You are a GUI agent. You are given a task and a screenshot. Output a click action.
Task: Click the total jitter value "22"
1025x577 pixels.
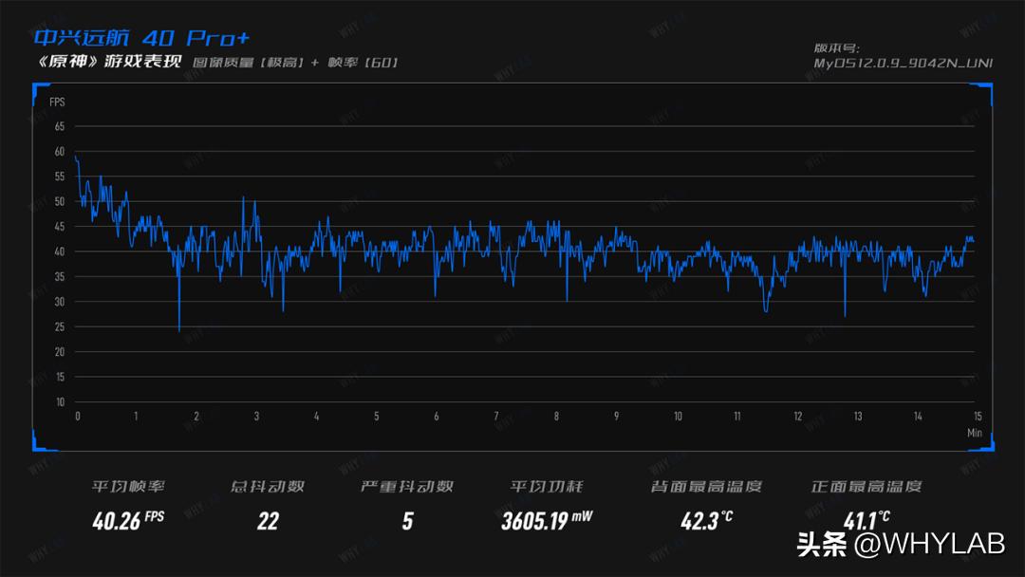click(x=268, y=521)
